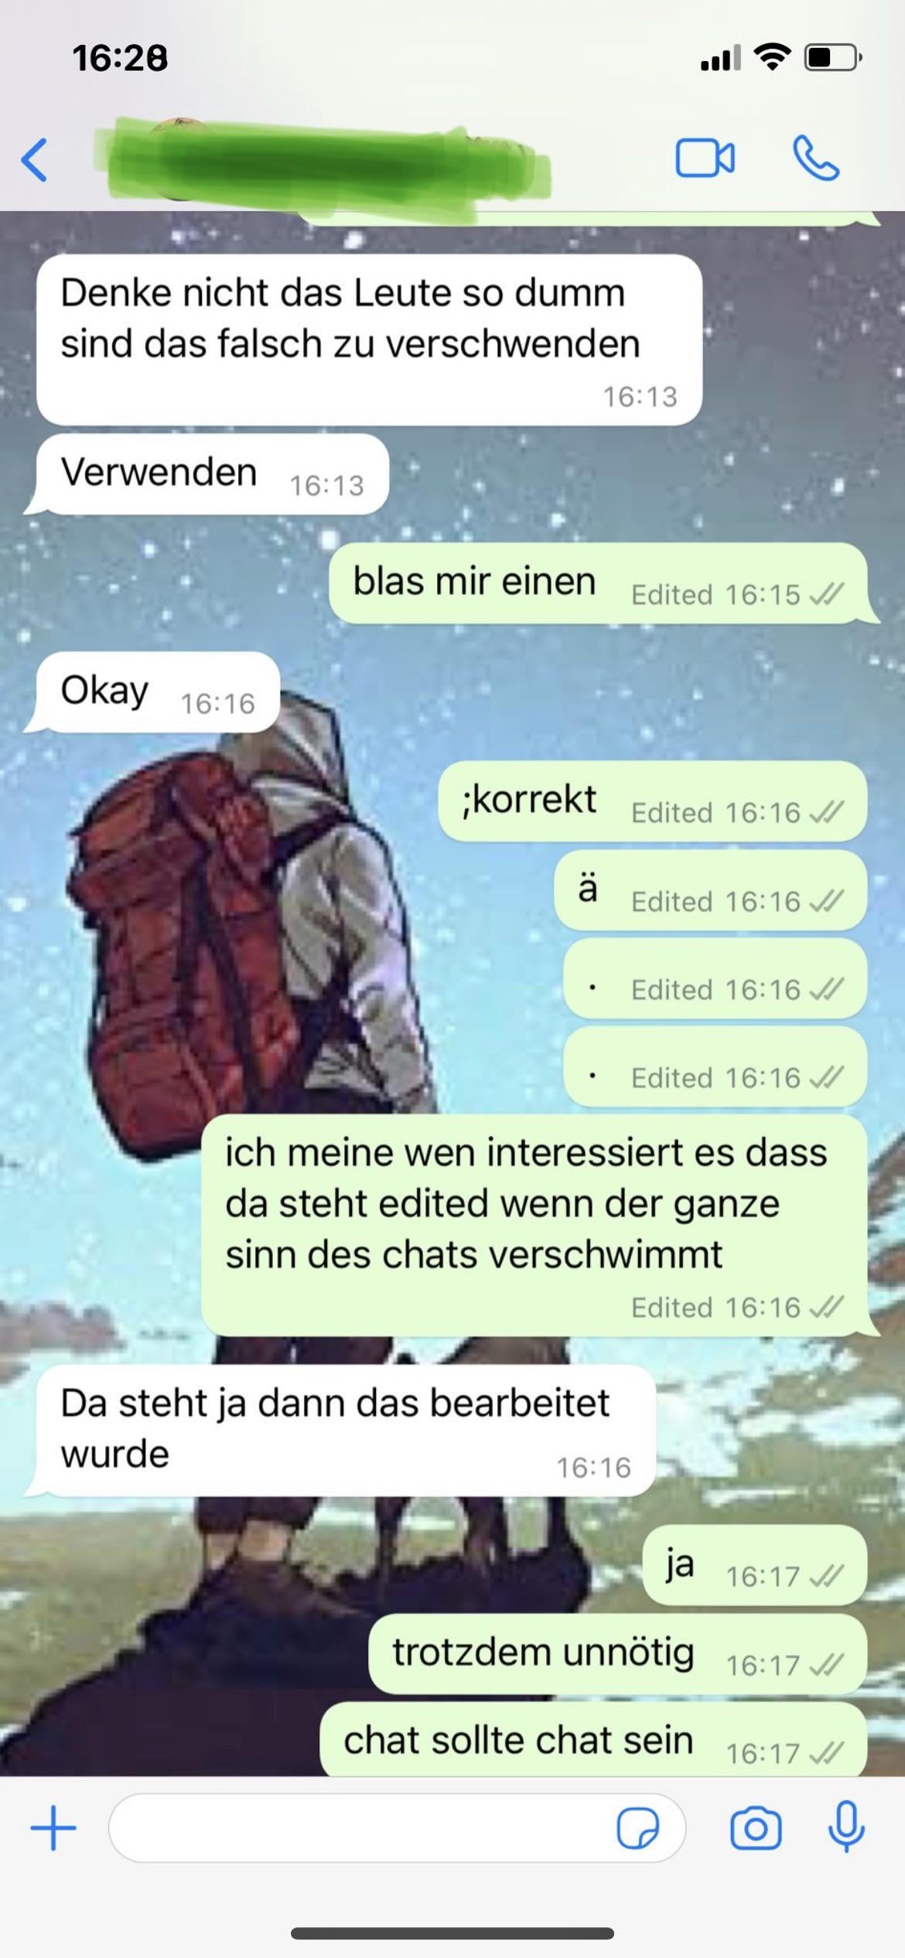Tap the message text input field

397,1828
